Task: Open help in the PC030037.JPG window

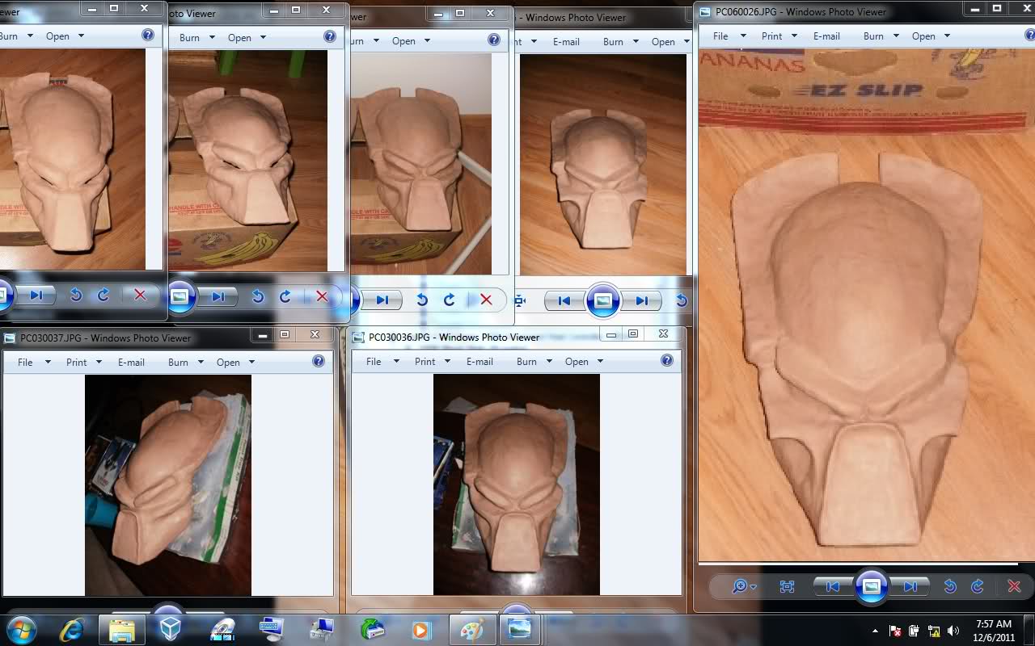Action: 319,361
